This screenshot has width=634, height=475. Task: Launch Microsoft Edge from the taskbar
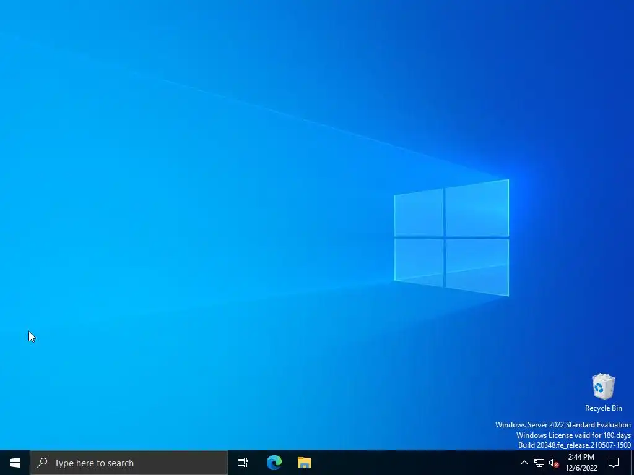click(x=274, y=463)
